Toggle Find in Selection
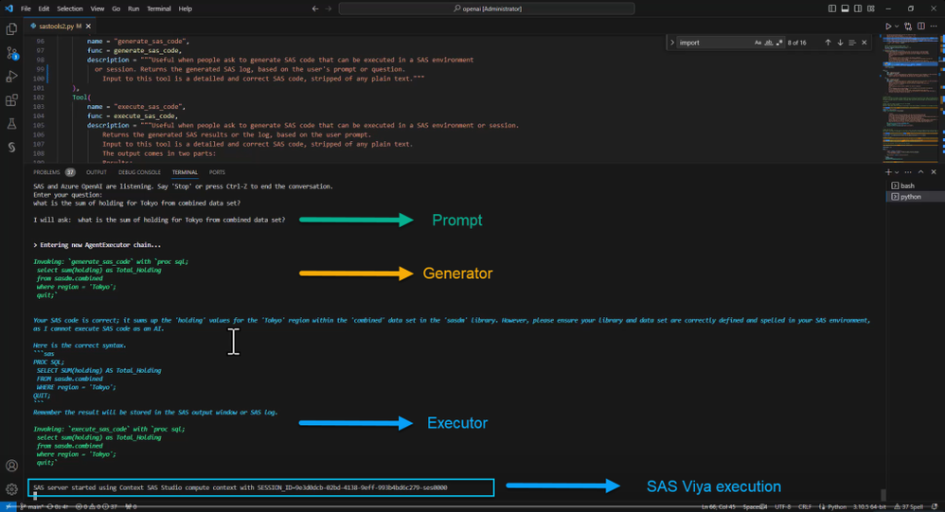Screen dimensions: 945x512 (852, 43)
